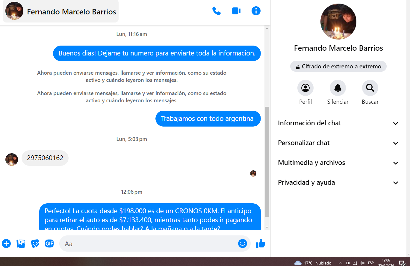This screenshot has width=410, height=266.
Task: Send a thumbs-up like
Action: point(261,244)
